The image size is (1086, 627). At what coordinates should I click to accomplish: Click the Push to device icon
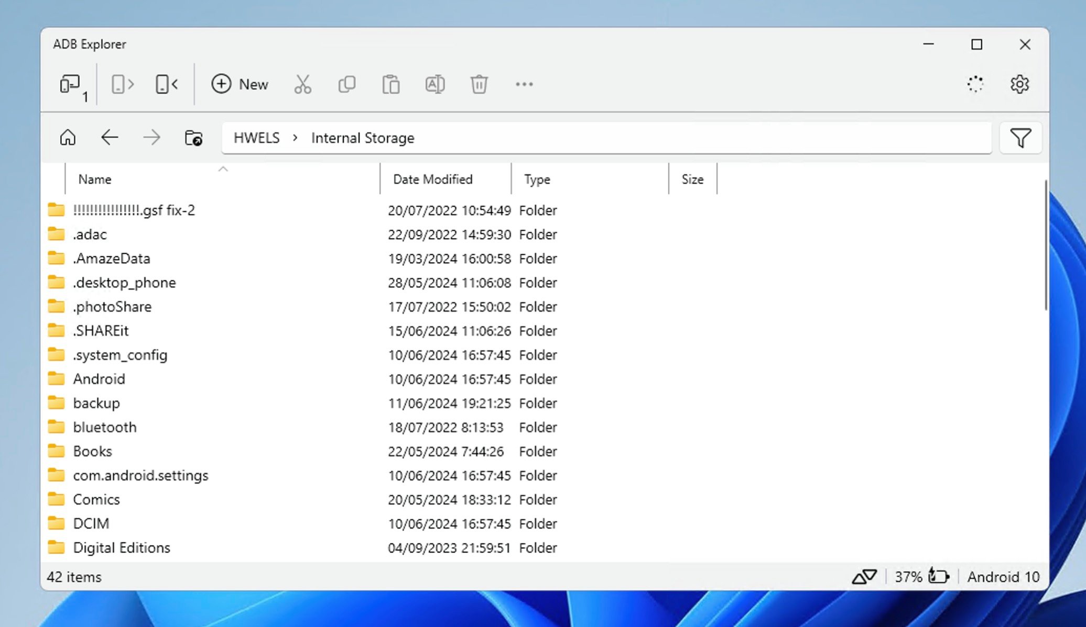(167, 84)
